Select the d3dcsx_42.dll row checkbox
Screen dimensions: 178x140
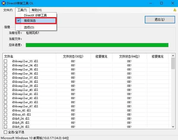click(x=5, y=110)
